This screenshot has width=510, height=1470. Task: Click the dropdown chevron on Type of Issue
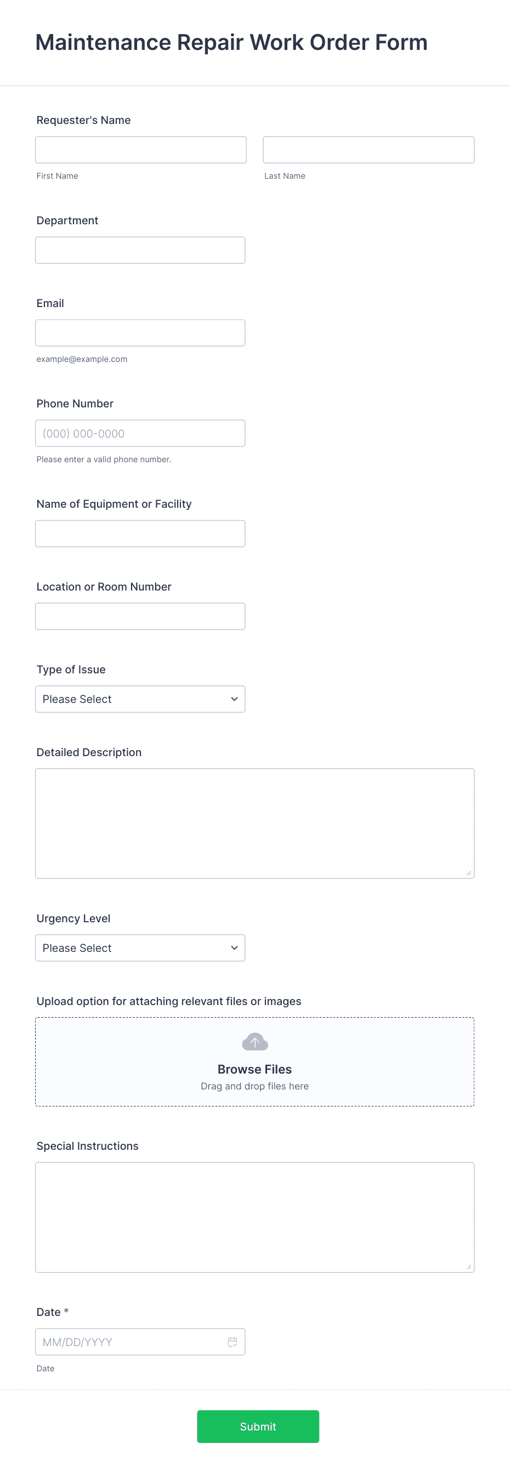(x=234, y=699)
